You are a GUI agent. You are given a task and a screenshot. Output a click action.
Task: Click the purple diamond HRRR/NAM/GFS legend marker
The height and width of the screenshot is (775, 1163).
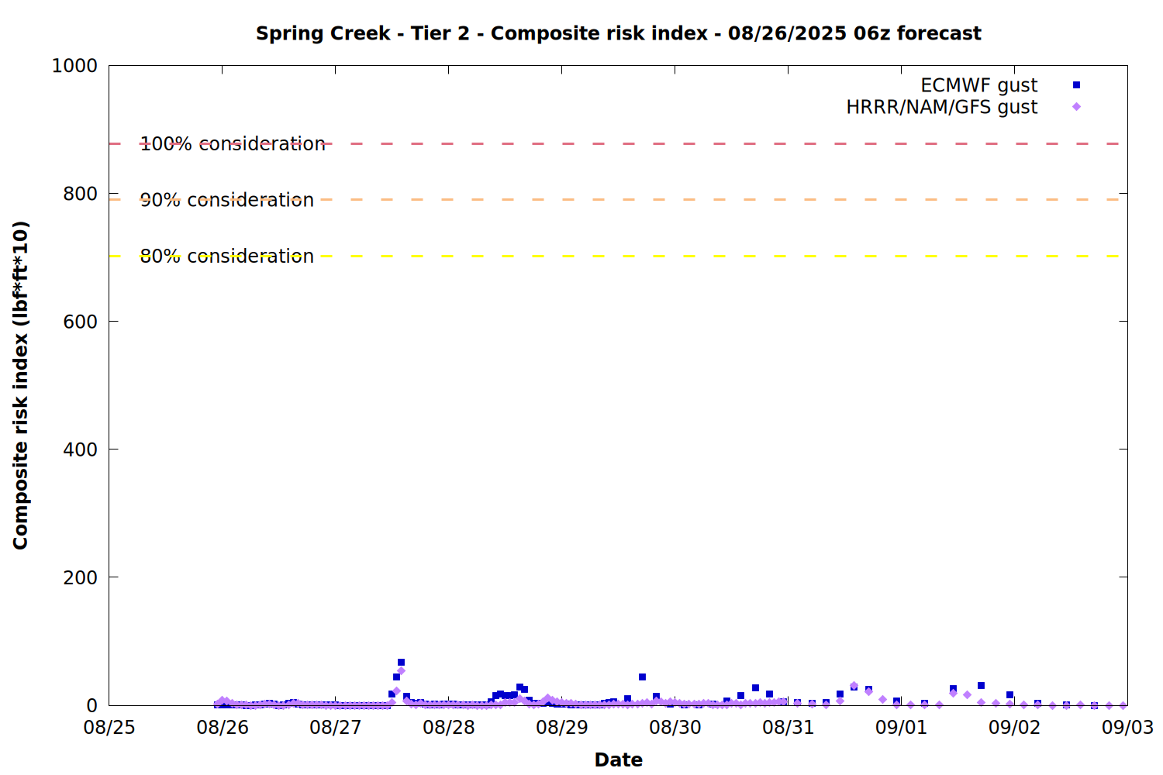click(1076, 107)
